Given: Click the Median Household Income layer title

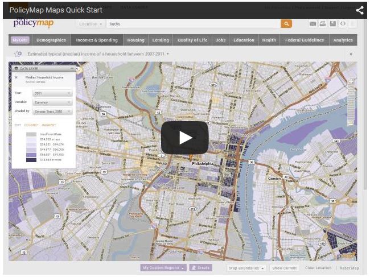Looking at the screenshot, I should coord(44,77).
